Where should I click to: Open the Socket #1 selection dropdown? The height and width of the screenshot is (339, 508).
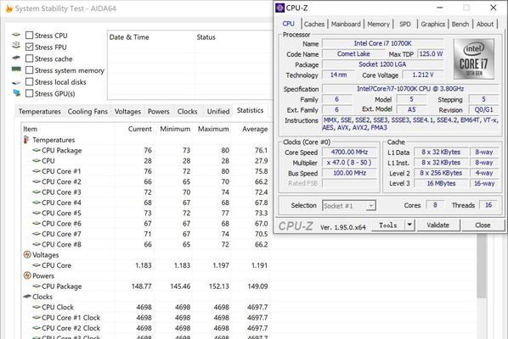[x=349, y=206]
